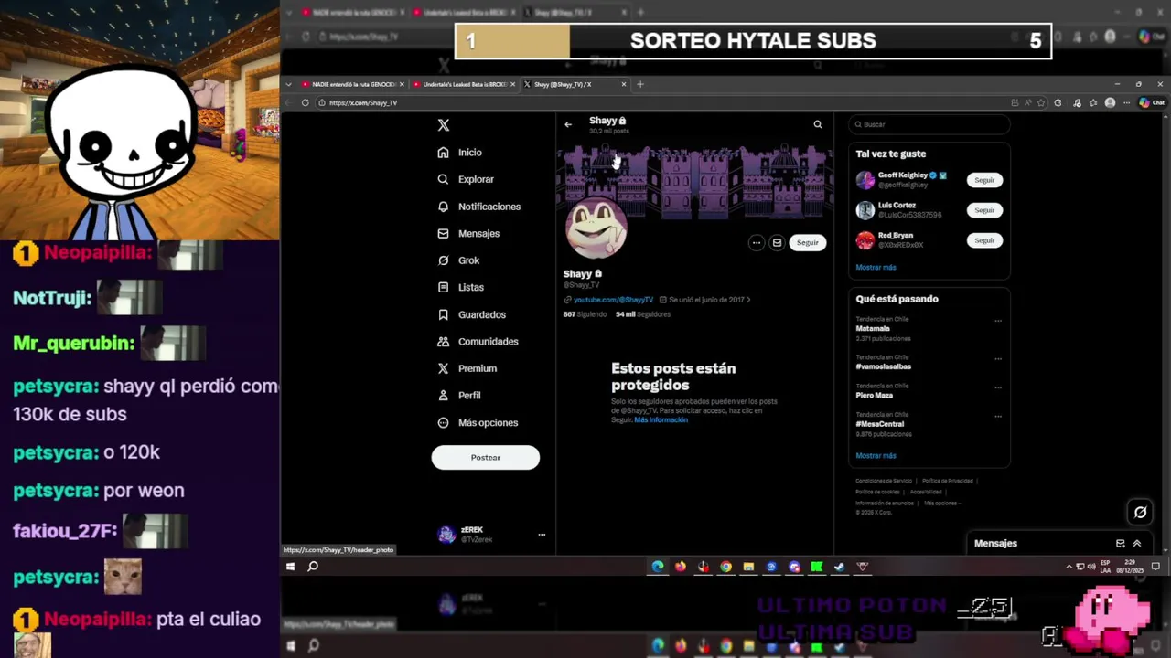Open the browser profile avatar icon
Viewport: 1171px width, 658px height.
tap(1110, 102)
